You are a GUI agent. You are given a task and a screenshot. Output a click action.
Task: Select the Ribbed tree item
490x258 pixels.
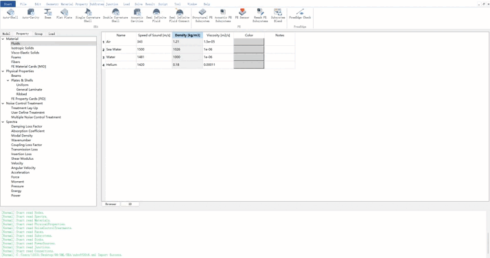pyautogui.click(x=21, y=94)
